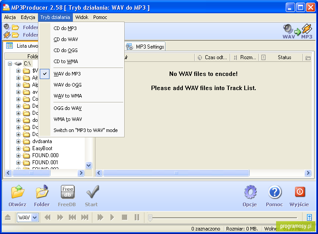
Task: Open the Edycja menu
Action: coord(28,17)
